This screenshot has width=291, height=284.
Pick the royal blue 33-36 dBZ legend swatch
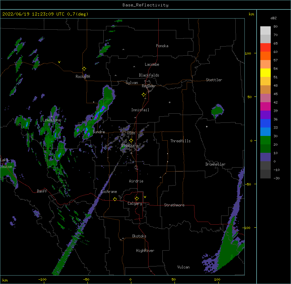click(x=265, y=123)
